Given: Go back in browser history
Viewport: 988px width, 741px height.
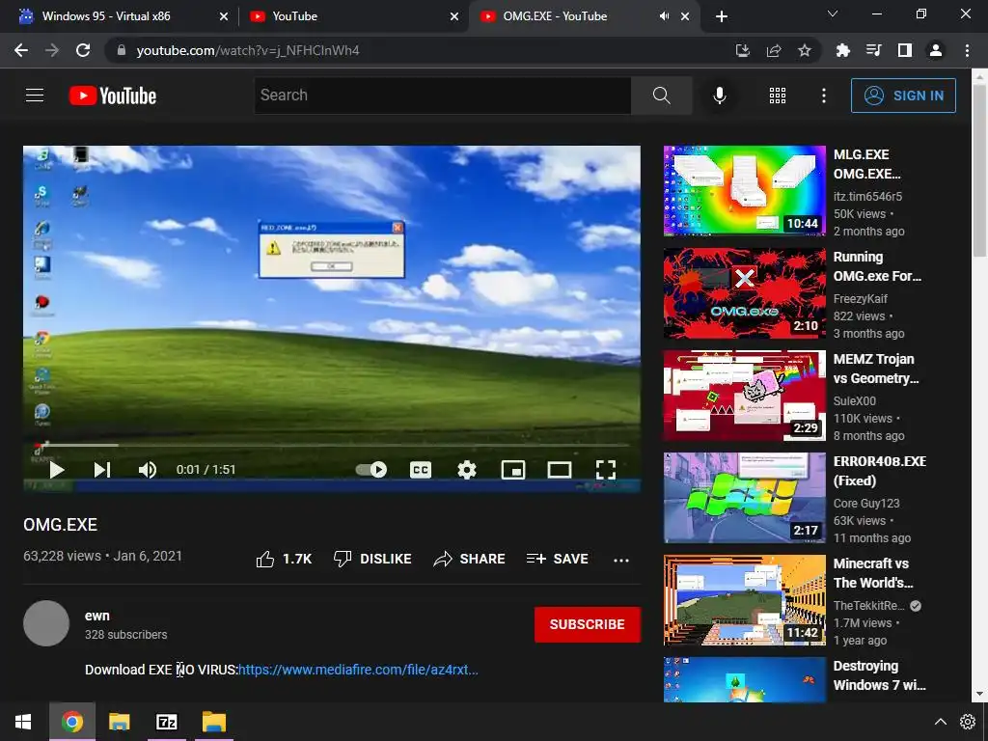Looking at the screenshot, I should pos(21,50).
